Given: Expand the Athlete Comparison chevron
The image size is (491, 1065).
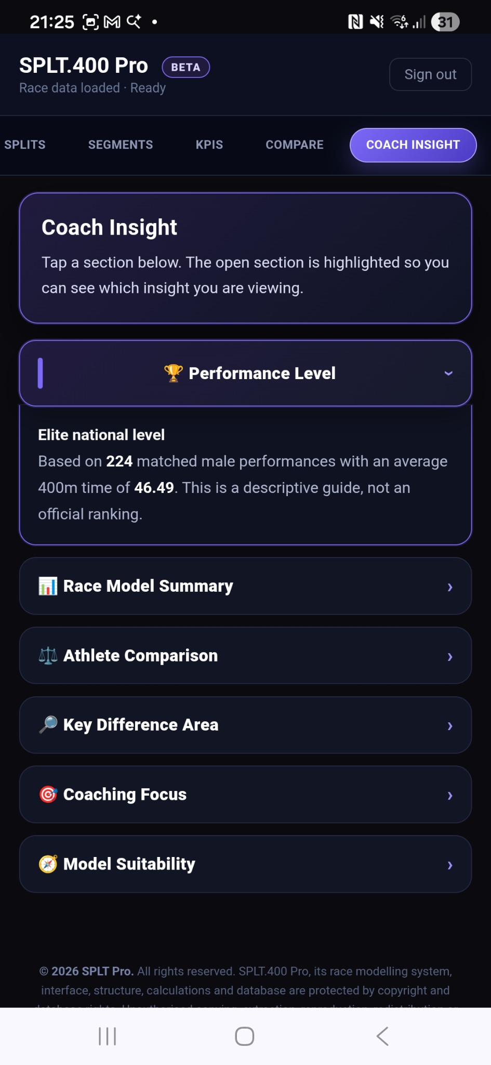Looking at the screenshot, I should (450, 657).
